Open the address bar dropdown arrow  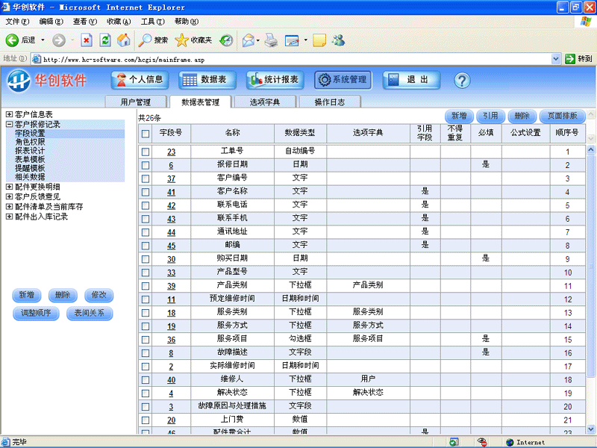[x=555, y=59]
